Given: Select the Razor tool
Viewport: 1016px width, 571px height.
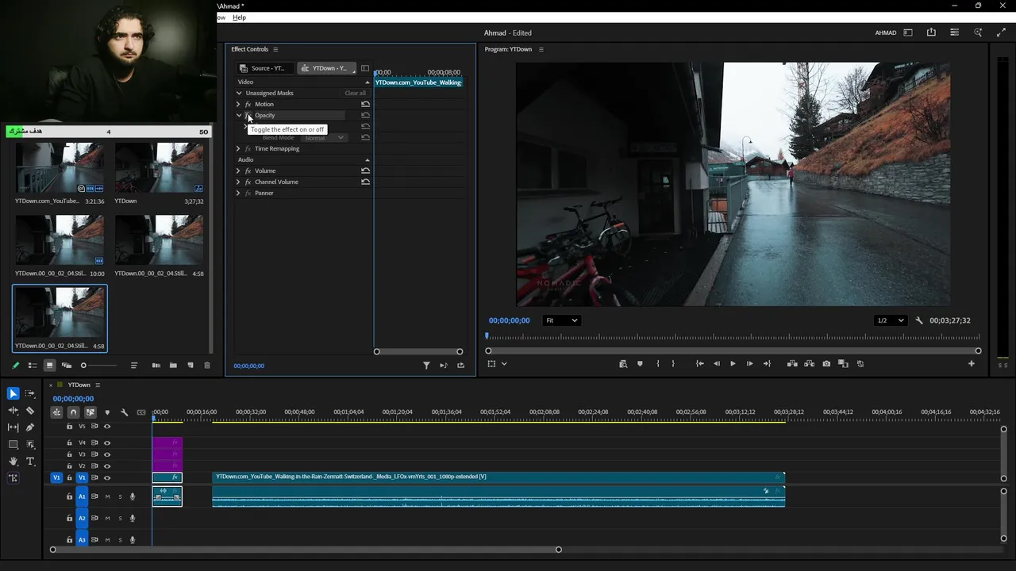Looking at the screenshot, I should pyautogui.click(x=30, y=411).
